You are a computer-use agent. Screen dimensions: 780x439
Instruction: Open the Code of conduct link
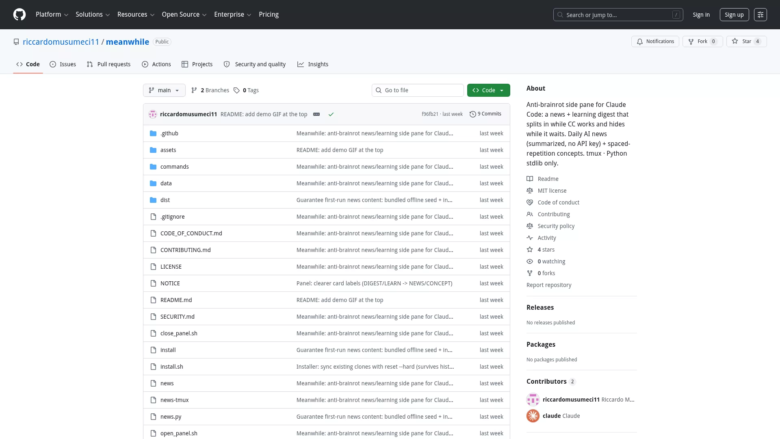(553, 202)
